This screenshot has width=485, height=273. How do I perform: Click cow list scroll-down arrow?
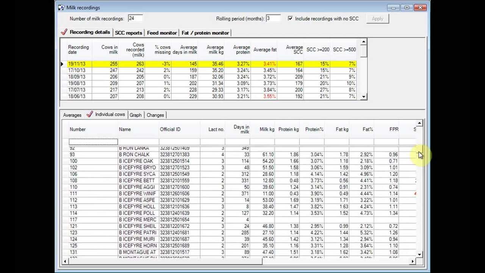coord(419,254)
